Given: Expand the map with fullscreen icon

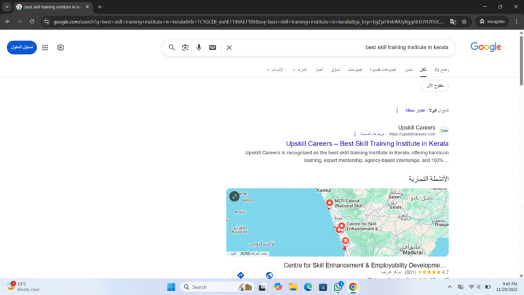Looking at the screenshot, I should tap(234, 197).
